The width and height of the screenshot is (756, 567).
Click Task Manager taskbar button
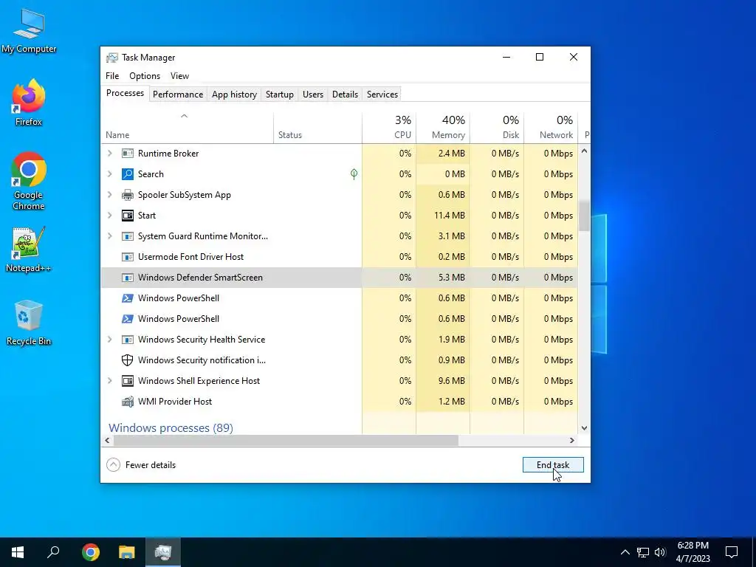(163, 552)
